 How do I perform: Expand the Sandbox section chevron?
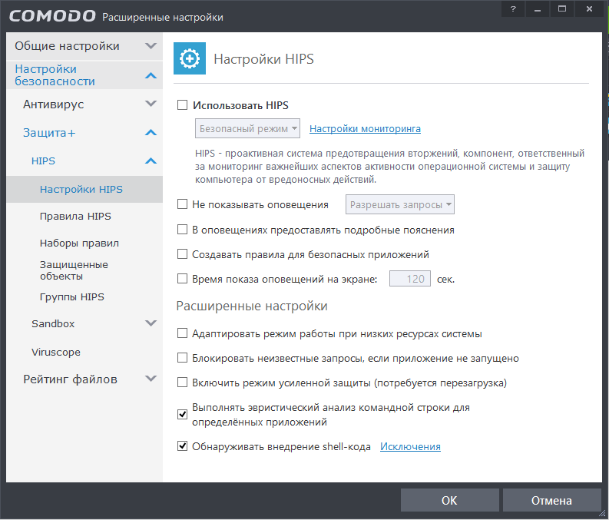point(151,323)
